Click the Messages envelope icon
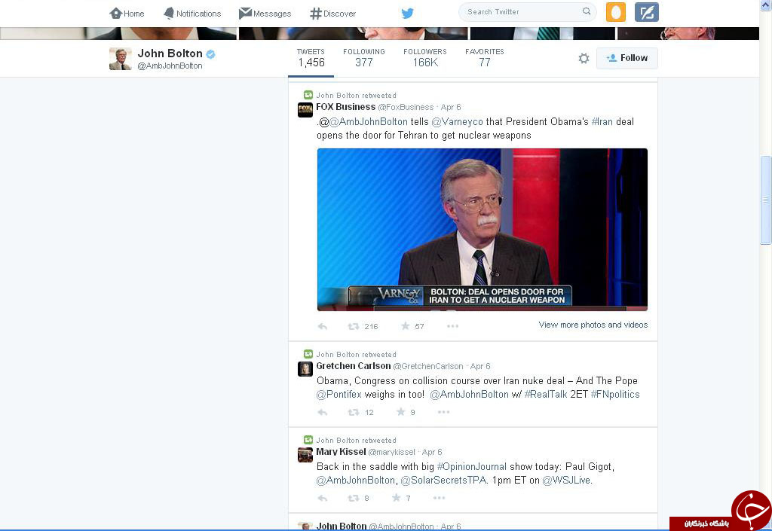 click(x=245, y=14)
